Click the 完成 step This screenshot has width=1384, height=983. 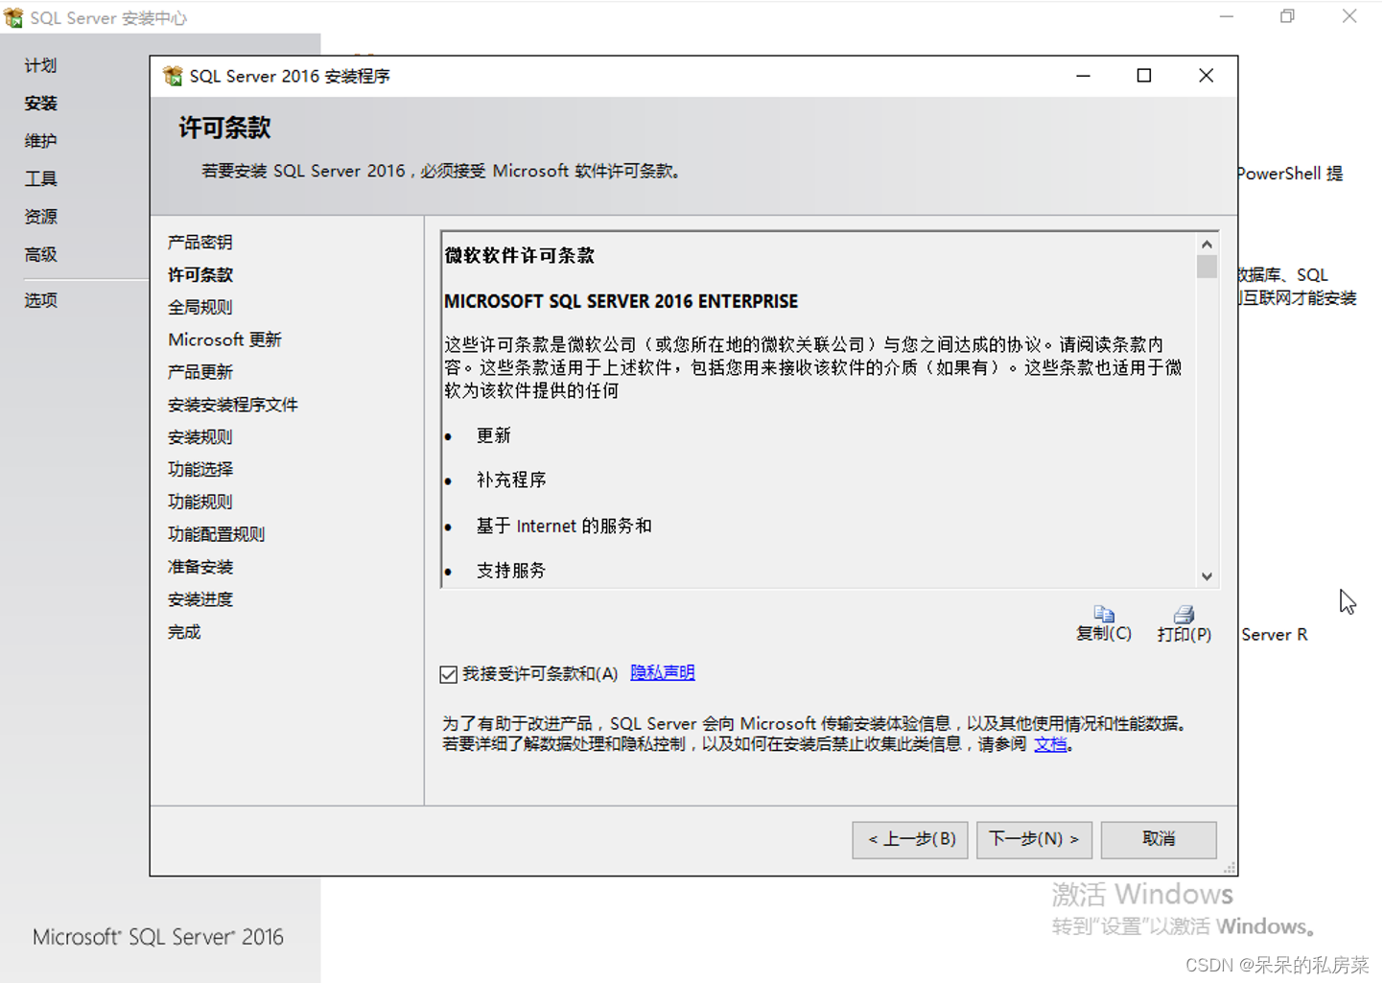pos(184,632)
